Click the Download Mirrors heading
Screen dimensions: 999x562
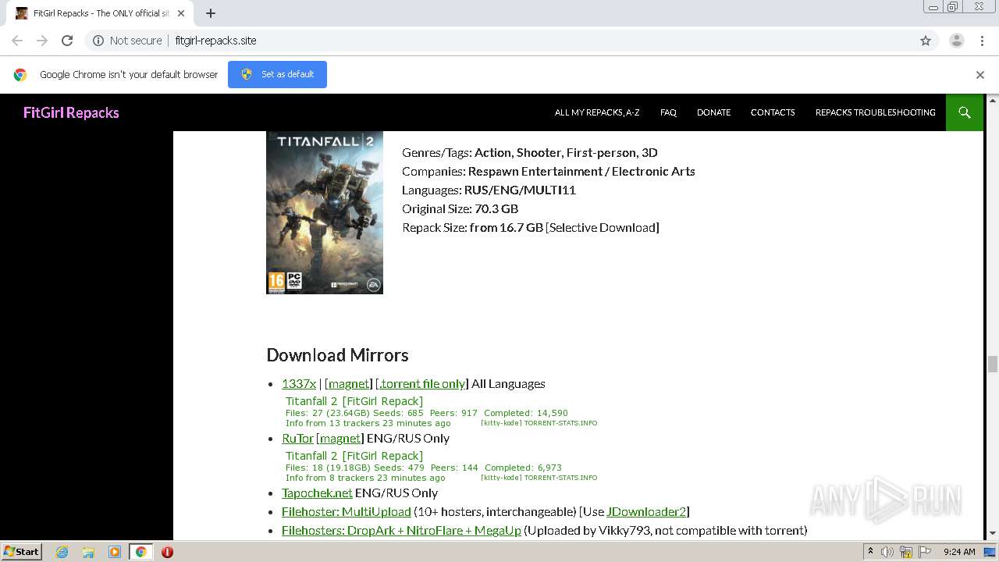tap(337, 354)
